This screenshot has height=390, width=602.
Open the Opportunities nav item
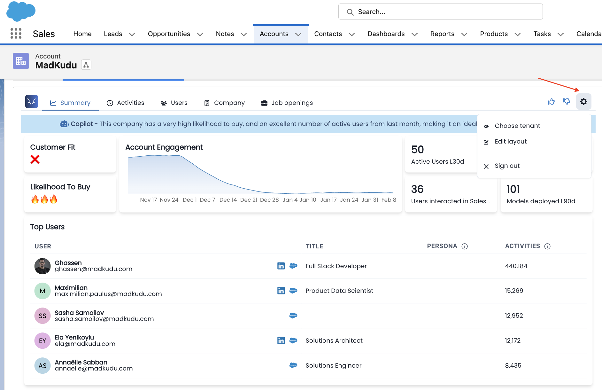point(169,34)
